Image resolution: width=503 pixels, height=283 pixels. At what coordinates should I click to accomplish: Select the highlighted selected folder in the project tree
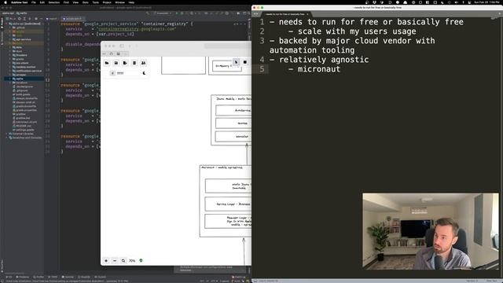pos(24,79)
